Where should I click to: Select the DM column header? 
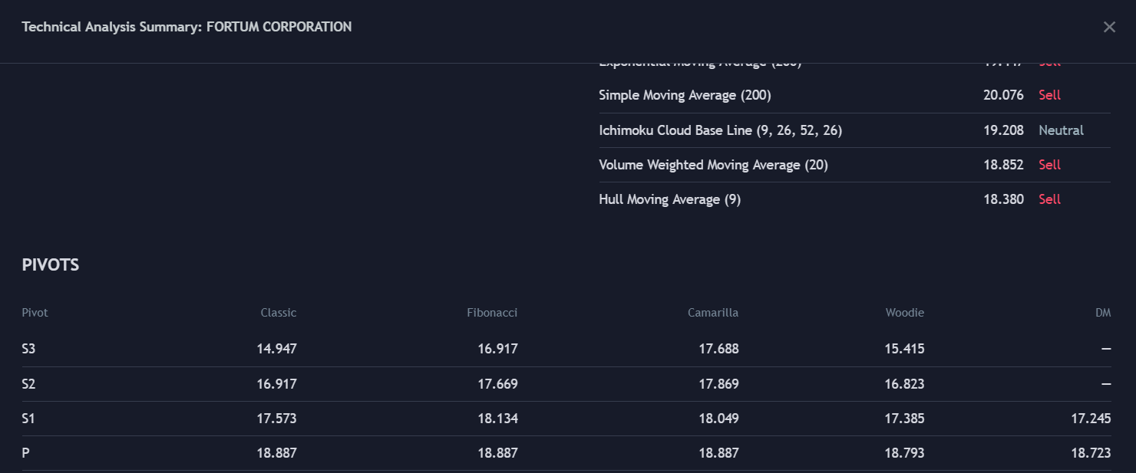pyautogui.click(x=1103, y=313)
